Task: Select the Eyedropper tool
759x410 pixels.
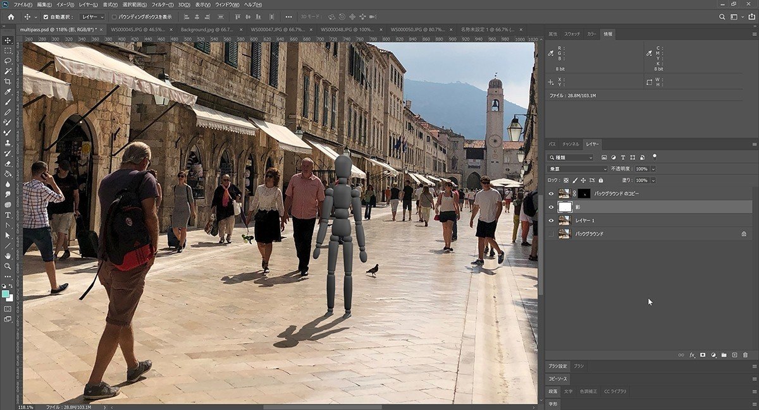Action: 8,92
